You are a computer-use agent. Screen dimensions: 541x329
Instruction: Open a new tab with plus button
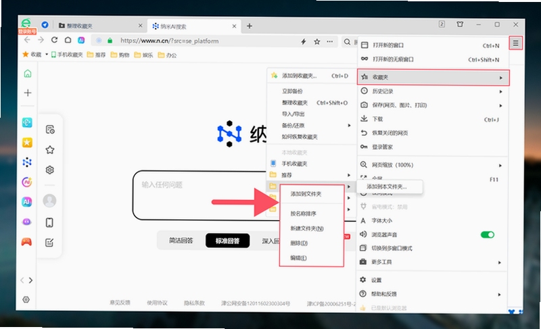tap(250, 26)
